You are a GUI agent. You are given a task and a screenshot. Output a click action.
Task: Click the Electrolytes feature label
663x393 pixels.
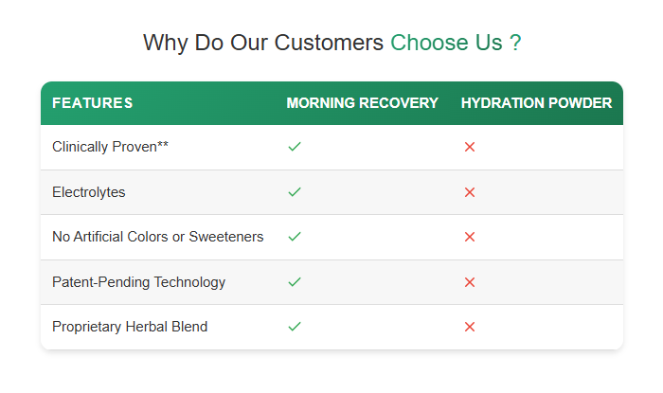coord(89,192)
